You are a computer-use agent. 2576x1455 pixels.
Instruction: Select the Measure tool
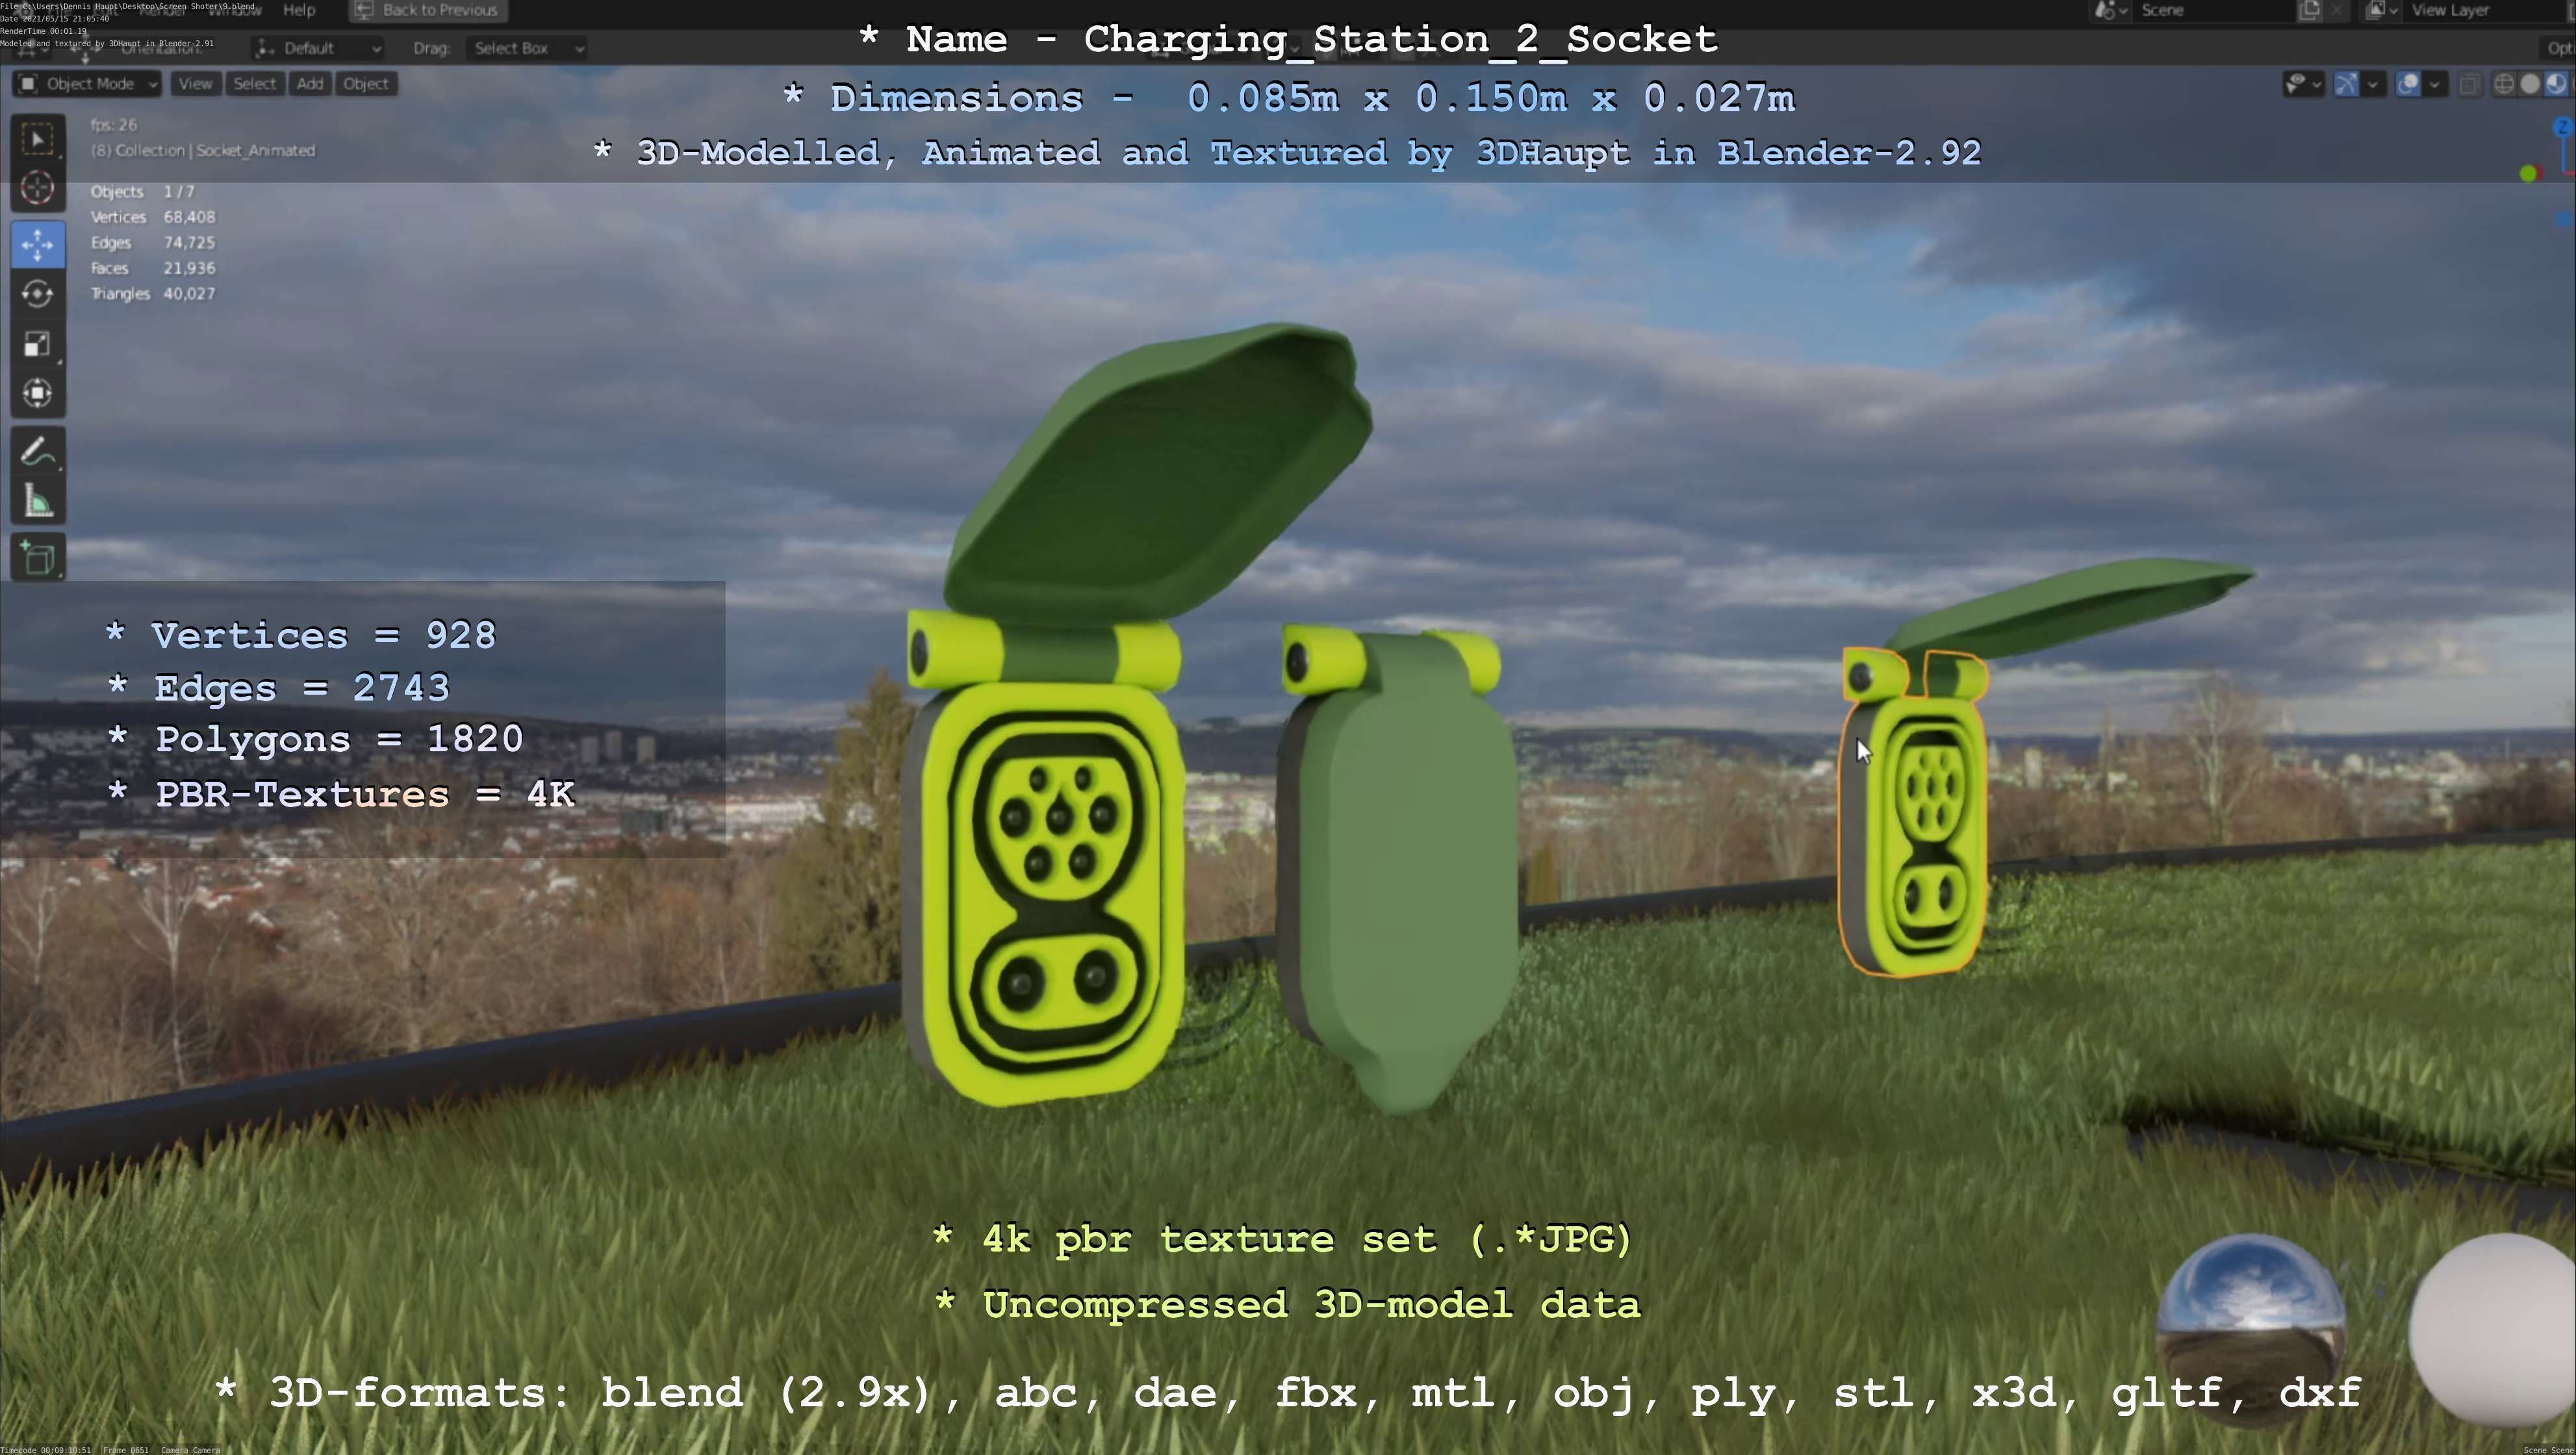(38, 501)
